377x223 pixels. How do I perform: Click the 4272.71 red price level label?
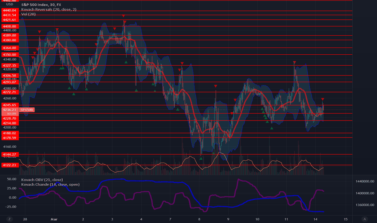[10, 92]
